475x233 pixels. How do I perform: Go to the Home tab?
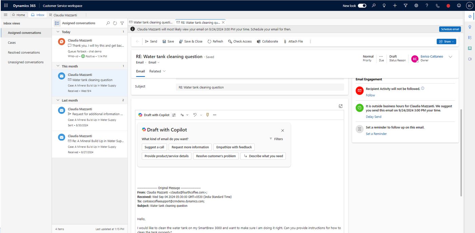click(x=19, y=15)
